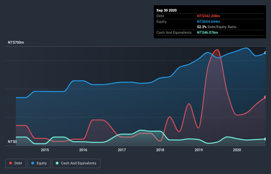Image resolution: width=271 pixels, height=174 pixels.
Task: Click the Sep 30 2020 tooltip date
Action: tap(167, 10)
